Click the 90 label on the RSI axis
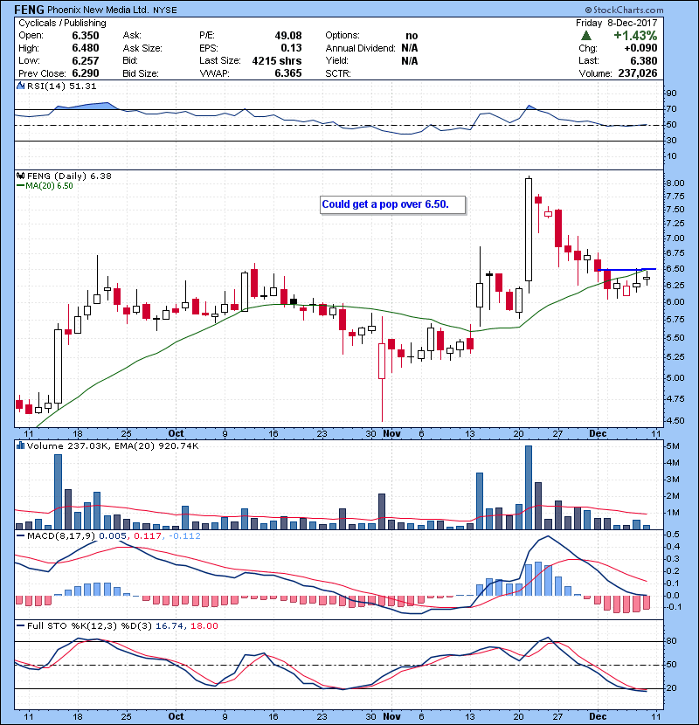Screen dimensions: 699x725 pyautogui.click(x=671, y=93)
